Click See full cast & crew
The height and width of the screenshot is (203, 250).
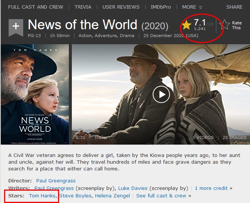pos(161,196)
